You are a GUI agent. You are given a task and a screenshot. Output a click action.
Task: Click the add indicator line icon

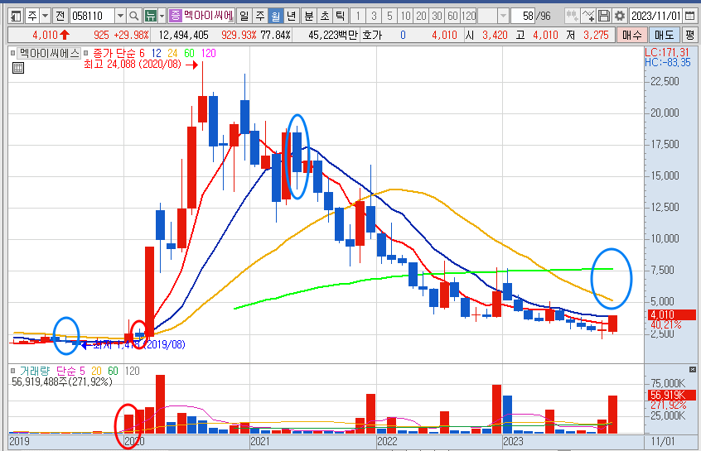[x=588, y=17]
